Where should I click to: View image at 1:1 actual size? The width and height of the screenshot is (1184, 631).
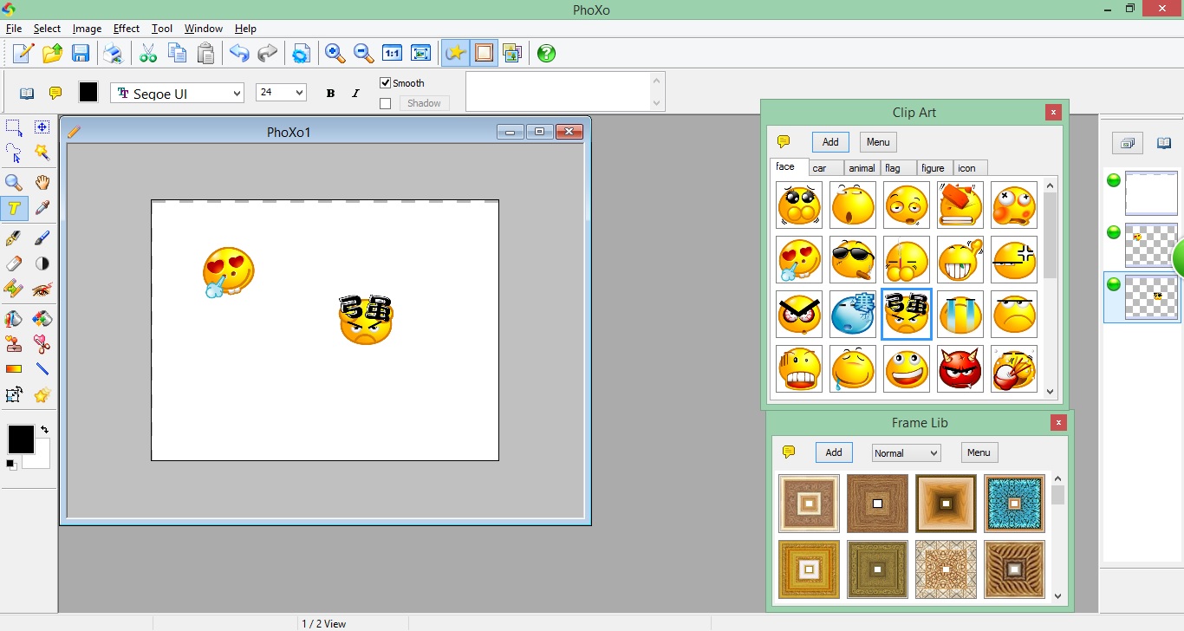[392, 53]
